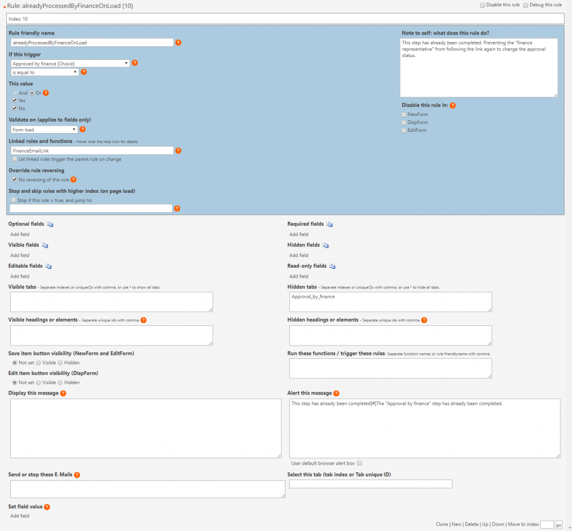Open the help icon next to Alert this message
The height and width of the screenshot is (531, 572).
[x=335, y=393]
